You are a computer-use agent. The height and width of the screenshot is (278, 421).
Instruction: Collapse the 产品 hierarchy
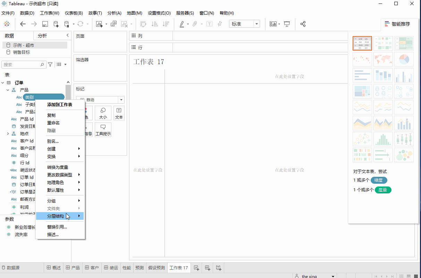pos(8,90)
